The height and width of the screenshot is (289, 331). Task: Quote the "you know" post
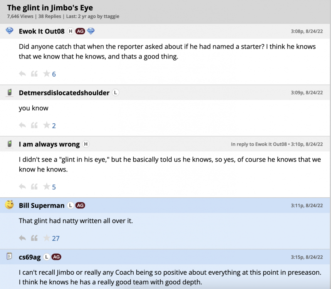[34, 125]
